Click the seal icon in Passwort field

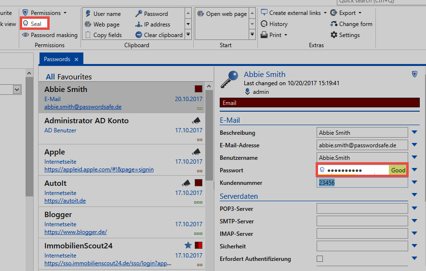(322, 170)
